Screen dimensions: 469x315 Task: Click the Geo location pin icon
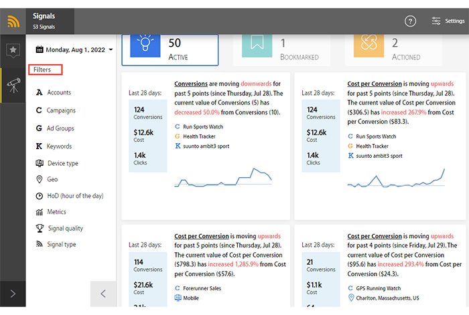click(39, 179)
